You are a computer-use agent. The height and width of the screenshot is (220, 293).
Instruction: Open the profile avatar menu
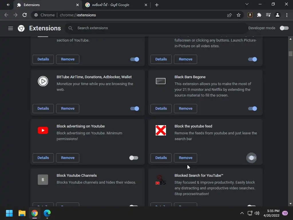(x=278, y=15)
